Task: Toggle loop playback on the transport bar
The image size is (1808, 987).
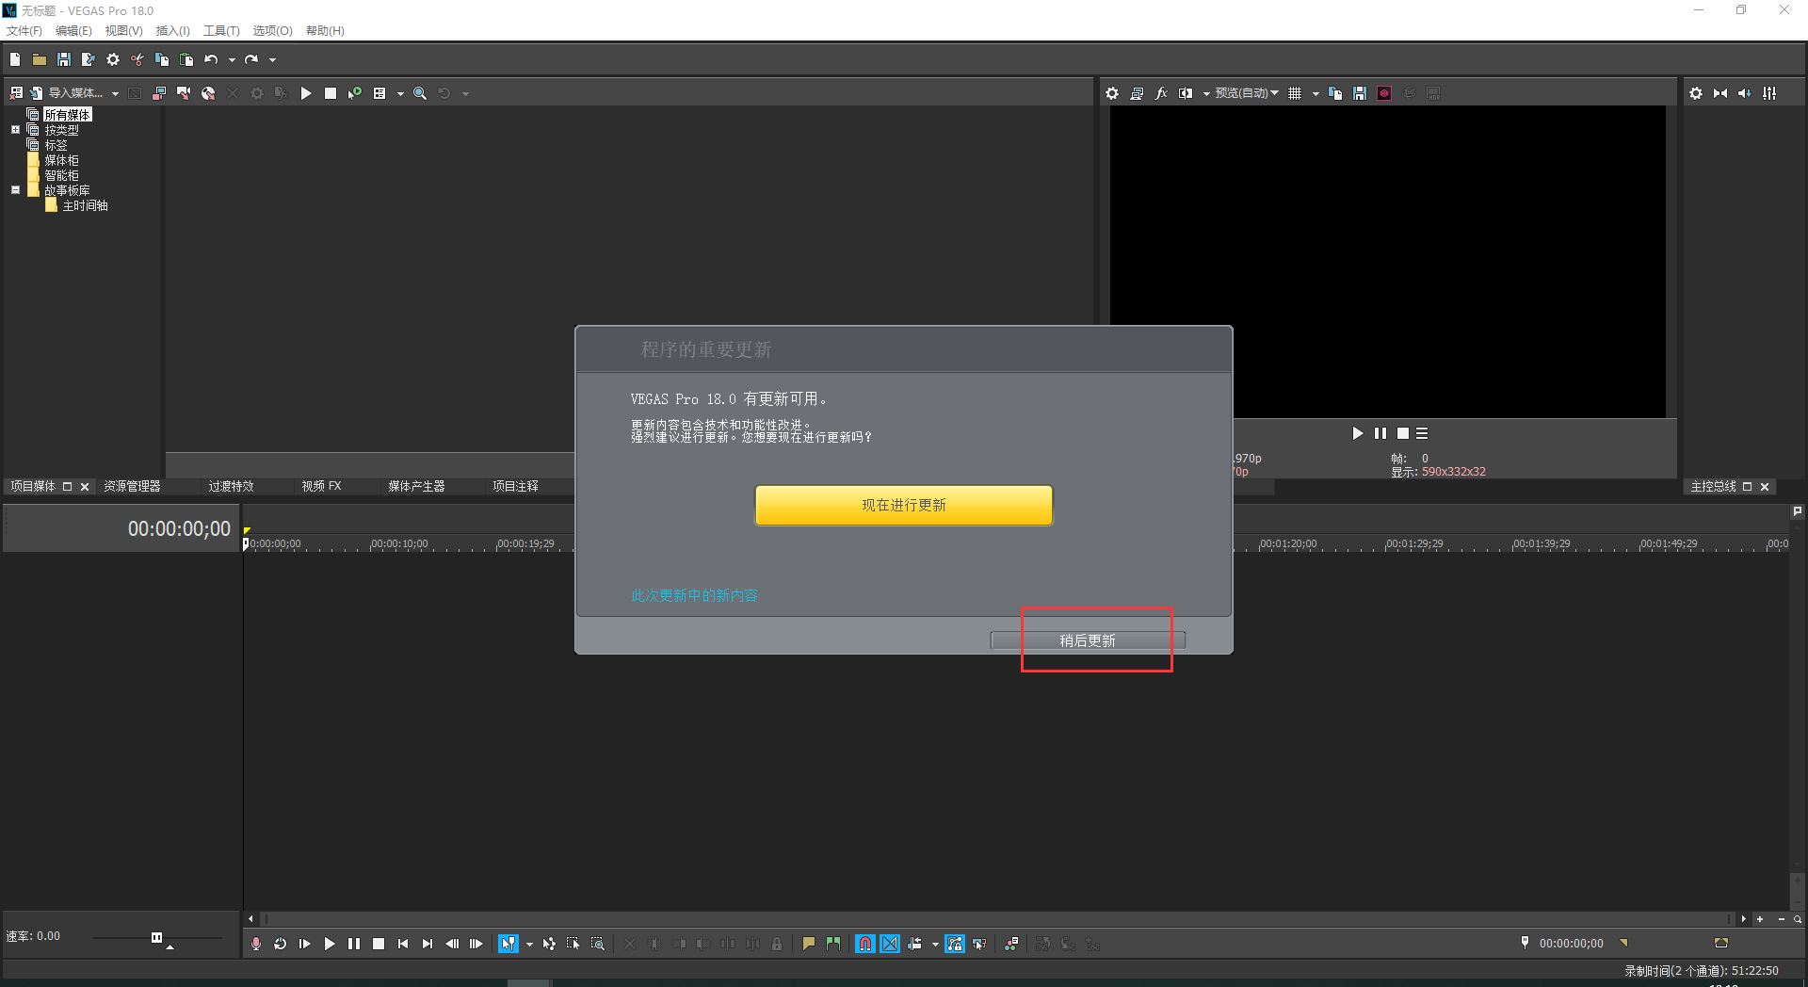Action: click(x=281, y=944)
